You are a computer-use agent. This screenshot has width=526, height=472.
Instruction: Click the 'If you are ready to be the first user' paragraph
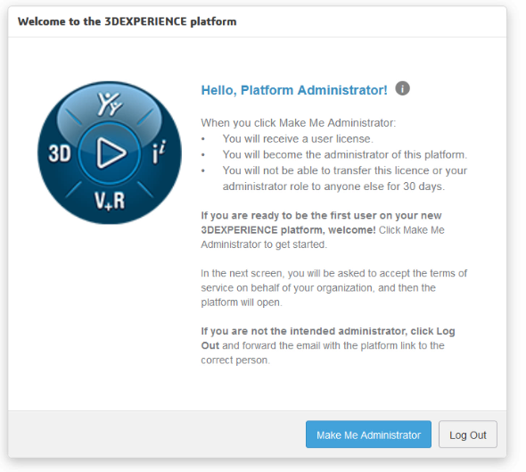[323, 230]
